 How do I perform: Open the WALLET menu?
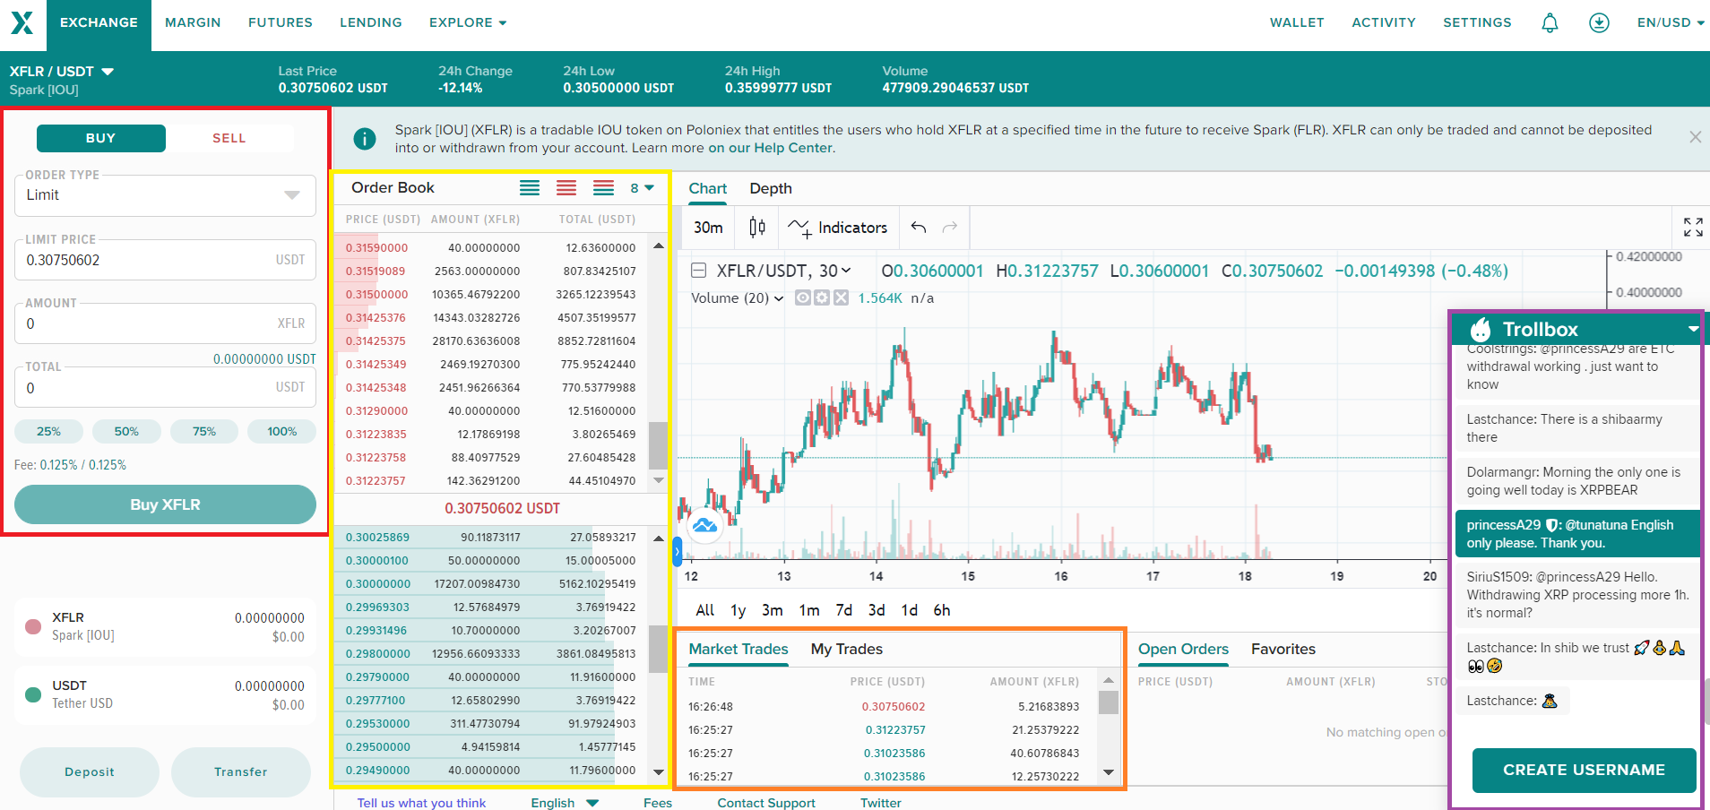pos(1297,22)
